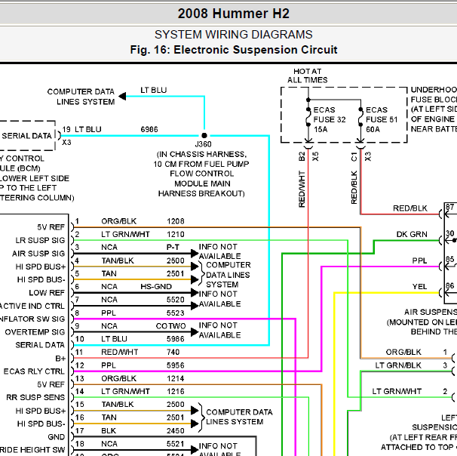
Task: Select the "ECAS FUSE 32 15A" label
Action: point(330,119)
